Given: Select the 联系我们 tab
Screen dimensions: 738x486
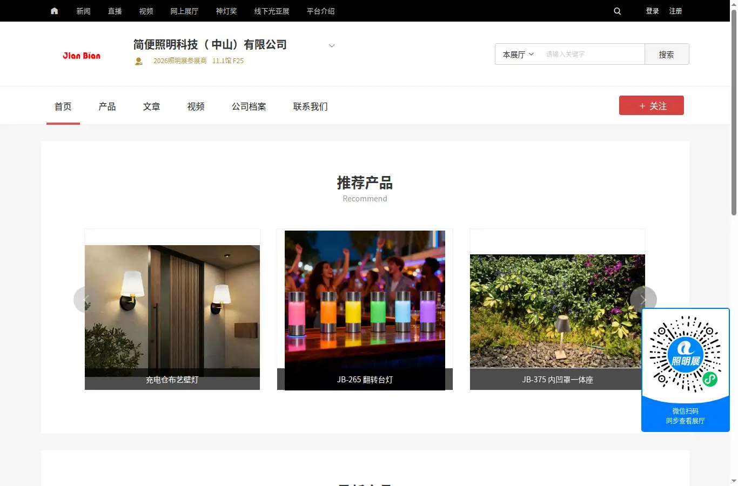Looking at the screenshot, I should 310,106.
